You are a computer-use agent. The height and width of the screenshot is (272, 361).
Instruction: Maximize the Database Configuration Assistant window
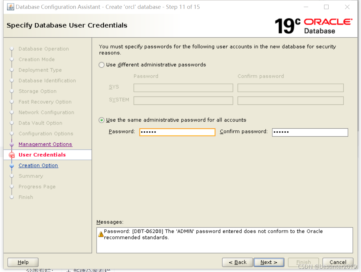click(x=326, y=7)
